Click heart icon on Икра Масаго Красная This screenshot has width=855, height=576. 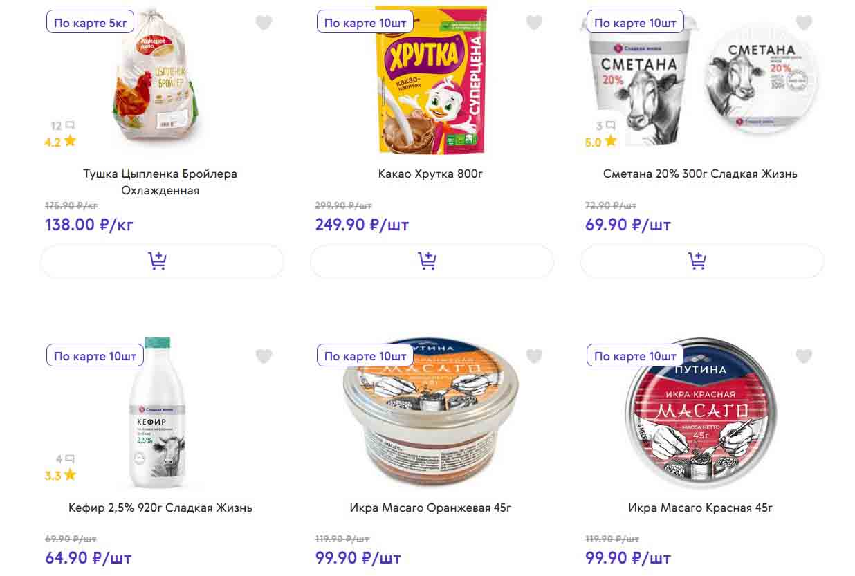804,356
